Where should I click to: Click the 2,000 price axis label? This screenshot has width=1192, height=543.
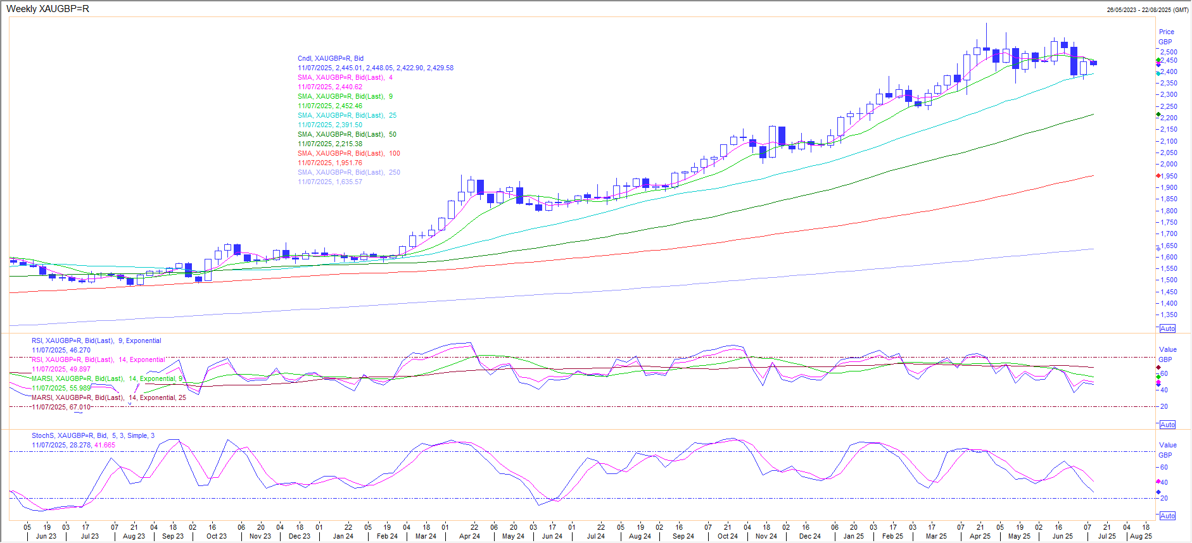pos(1169,164)
